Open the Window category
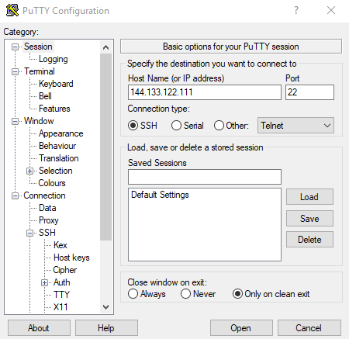 pos(39,121)
